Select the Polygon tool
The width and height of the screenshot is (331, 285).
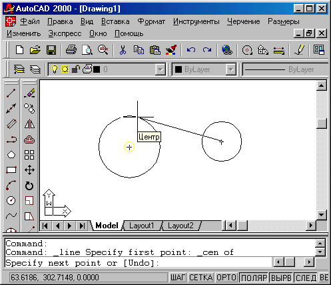pos(11,155)
